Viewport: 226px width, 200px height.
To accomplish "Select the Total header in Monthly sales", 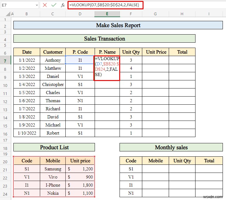I will pos(209,161).
